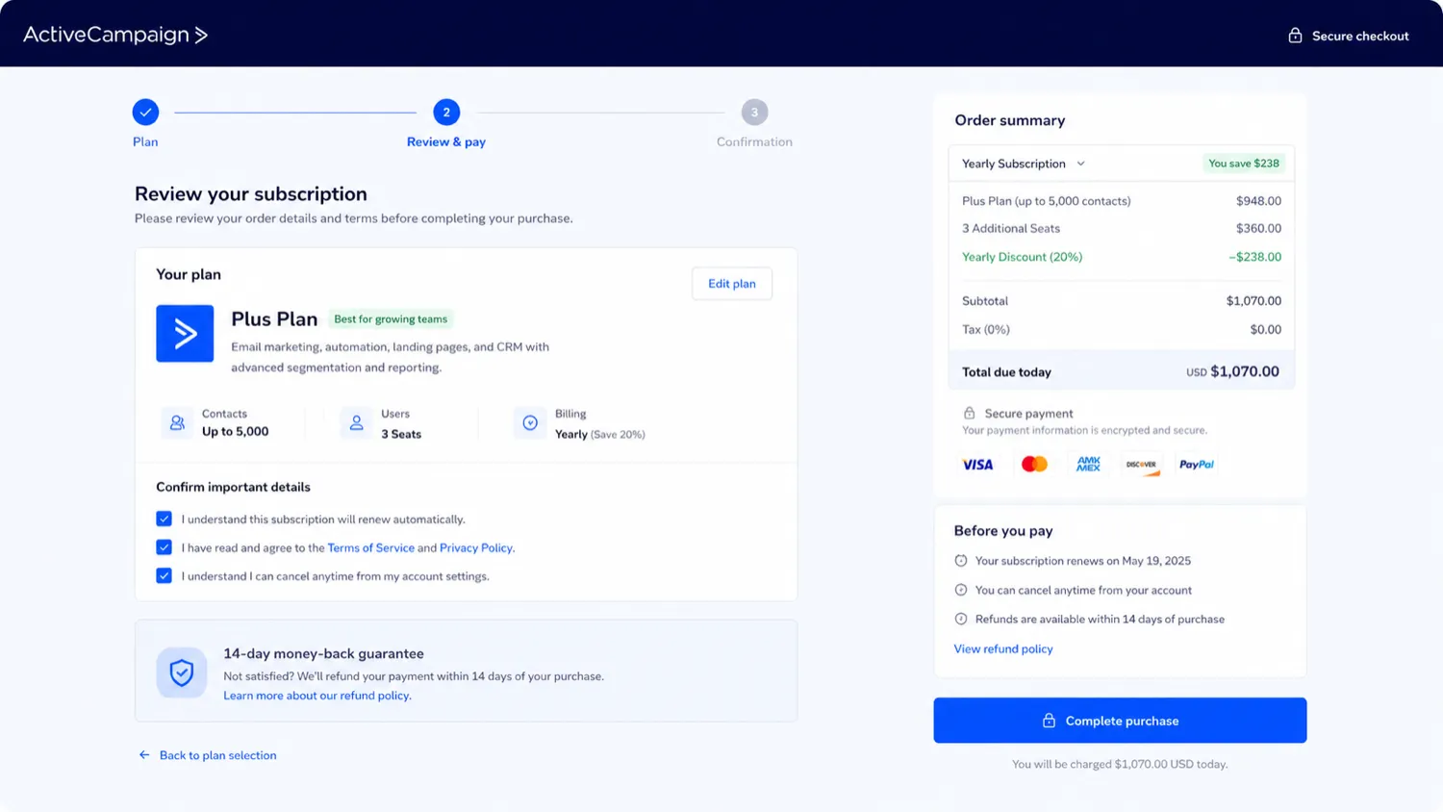Click the Users seat icon

click(356, 422)
